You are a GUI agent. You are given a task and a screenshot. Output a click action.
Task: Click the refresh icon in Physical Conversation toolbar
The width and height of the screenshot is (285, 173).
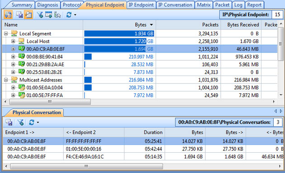32,122
